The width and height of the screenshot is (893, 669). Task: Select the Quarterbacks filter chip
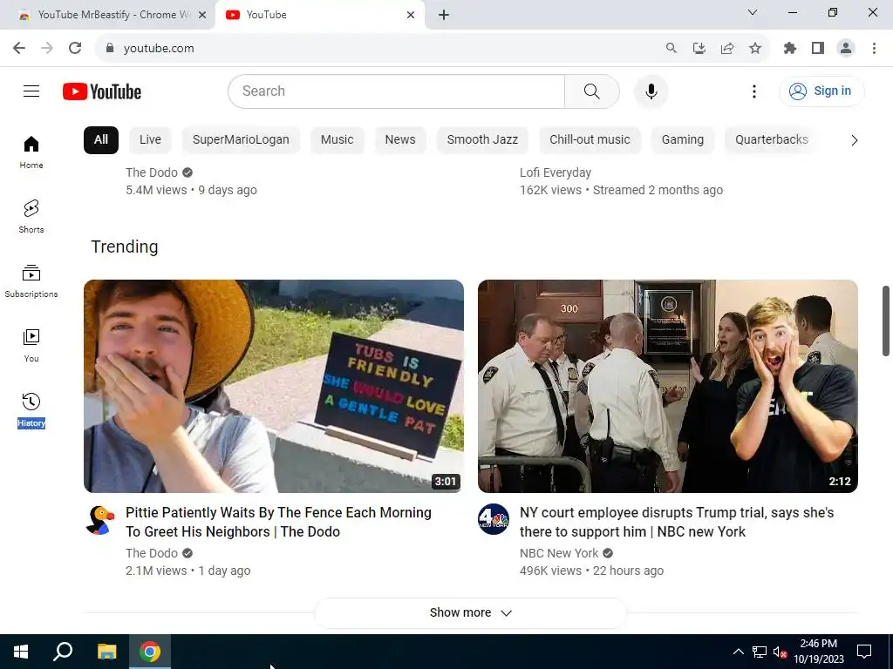click(x=772, y=140)
